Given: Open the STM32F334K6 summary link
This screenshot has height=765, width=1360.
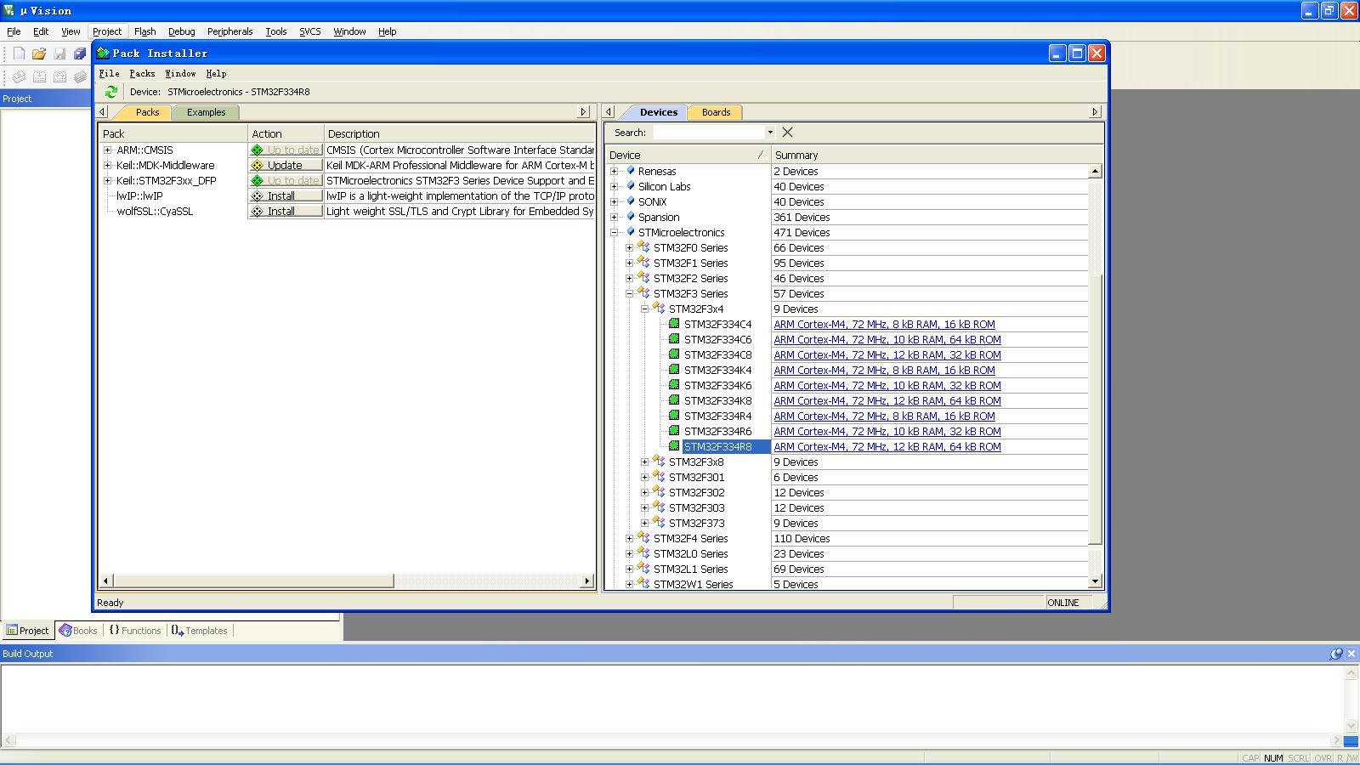Looking at the screenshot, I should [887, 386].
